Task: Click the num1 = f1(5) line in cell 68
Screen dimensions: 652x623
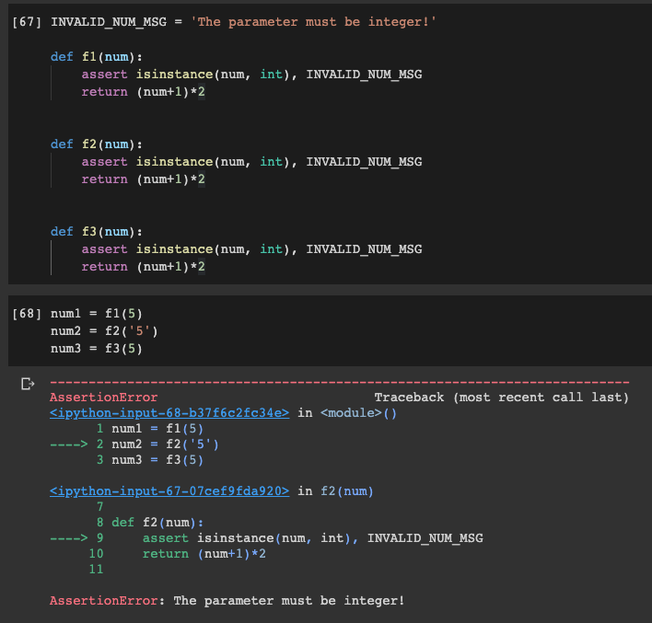Action: point(97,314)
